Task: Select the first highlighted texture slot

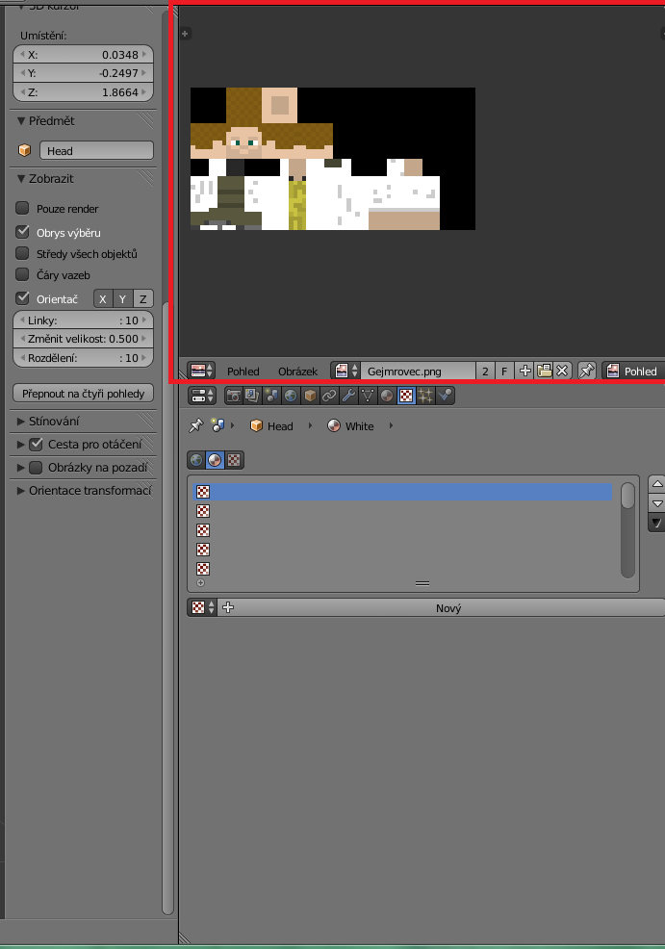Action: click(404, 491)
